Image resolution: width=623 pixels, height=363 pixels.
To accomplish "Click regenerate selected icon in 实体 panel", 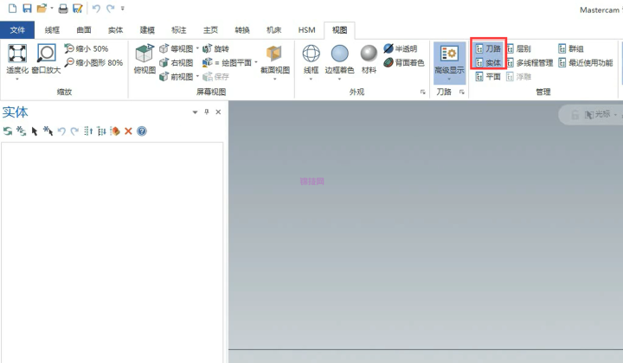I will click(x=21, y=131).
